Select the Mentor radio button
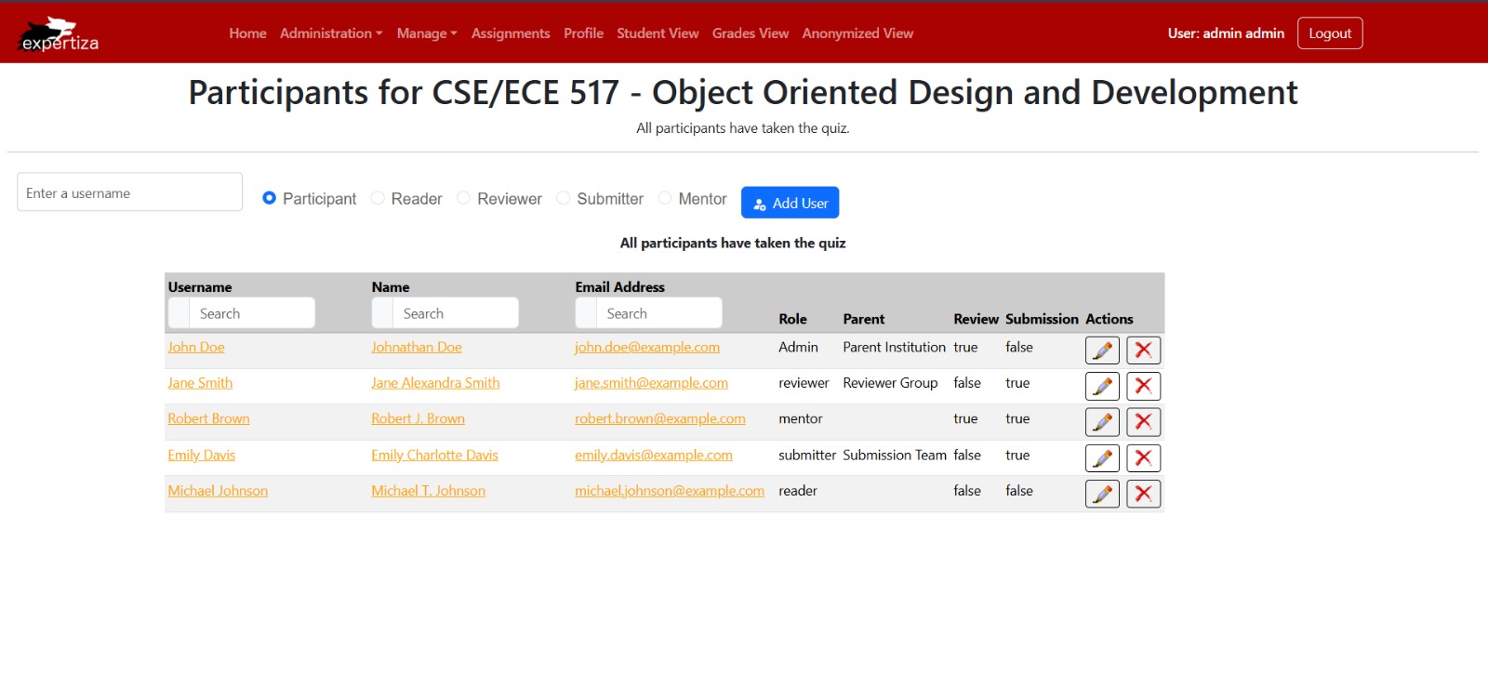 click(x=665, y=198)
